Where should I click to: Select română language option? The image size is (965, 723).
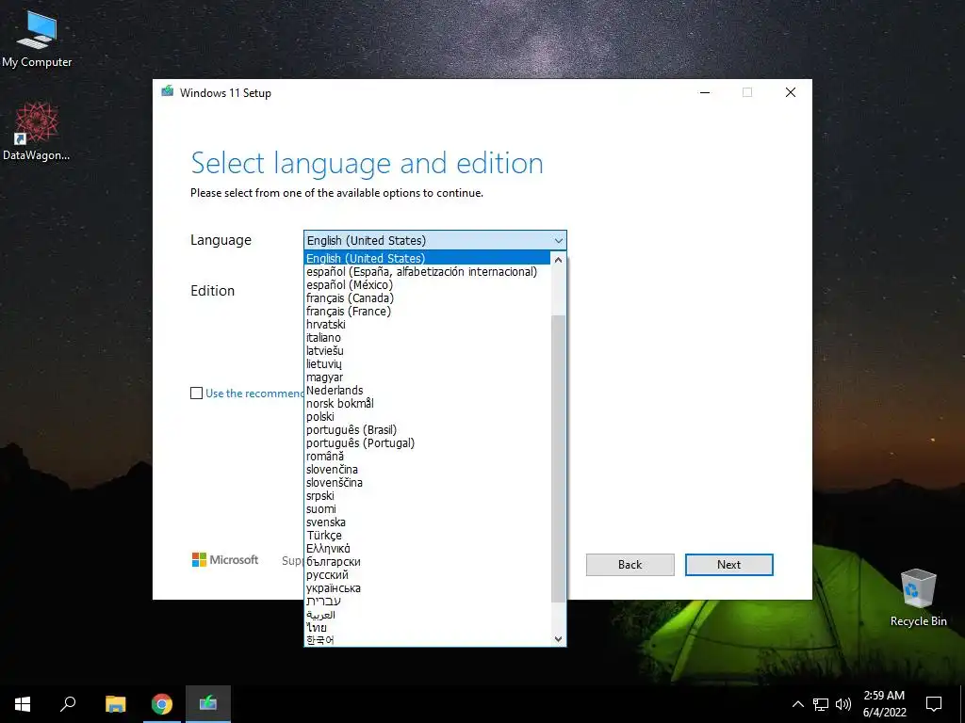(x=427, y=457)
